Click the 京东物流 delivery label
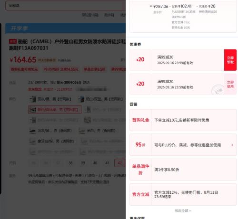This screenshot has height=219, width=238. point(35,89)
